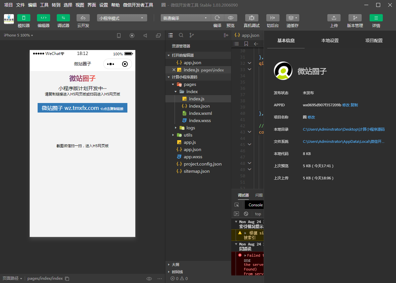Expand the utils folder
Screen dimensions: 396x283
[x=198, y=135]
